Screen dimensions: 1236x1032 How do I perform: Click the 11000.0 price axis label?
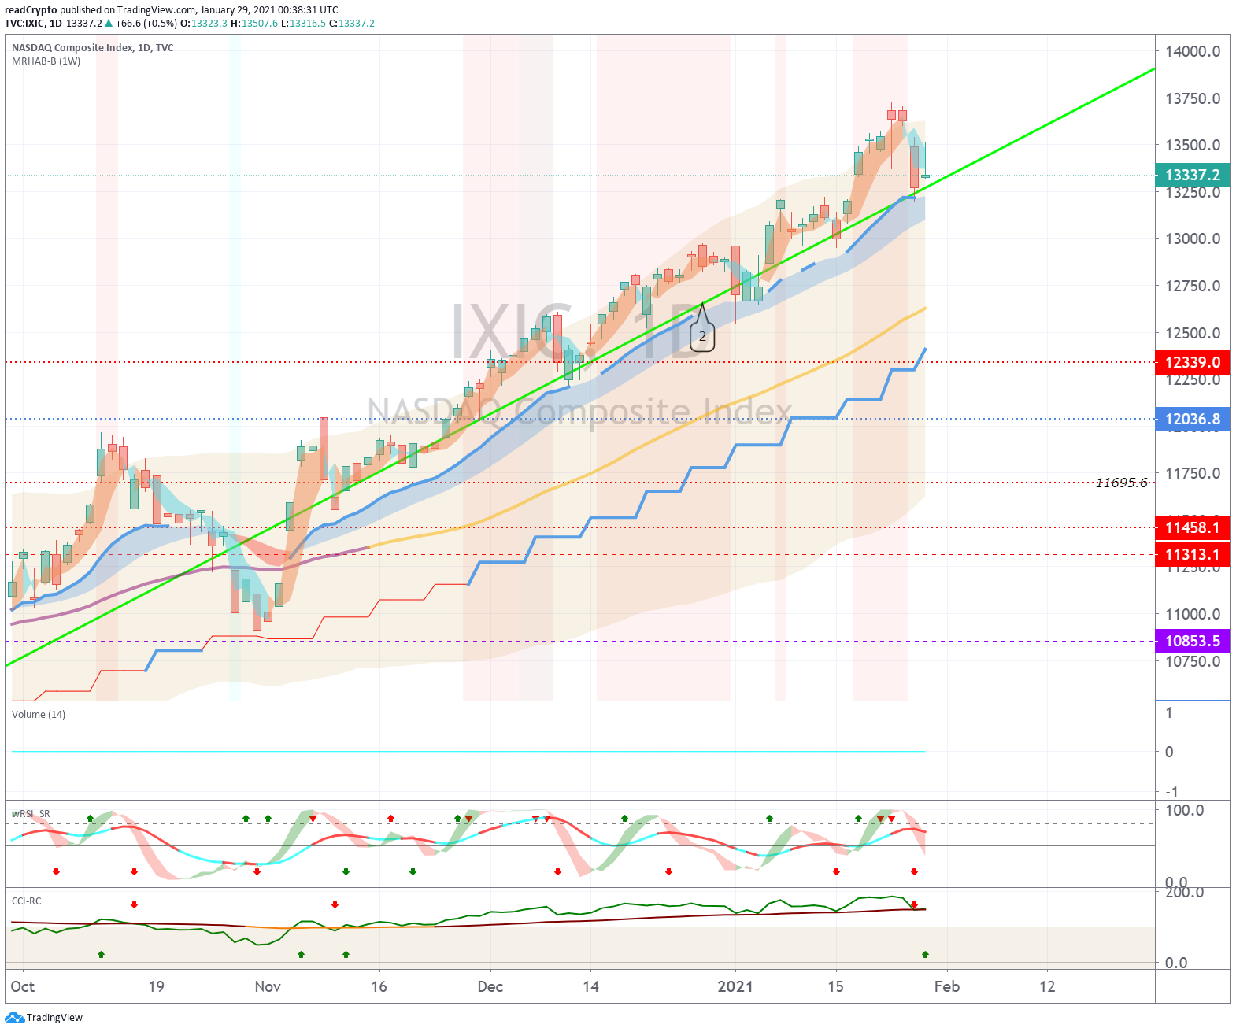[1193, 614]
